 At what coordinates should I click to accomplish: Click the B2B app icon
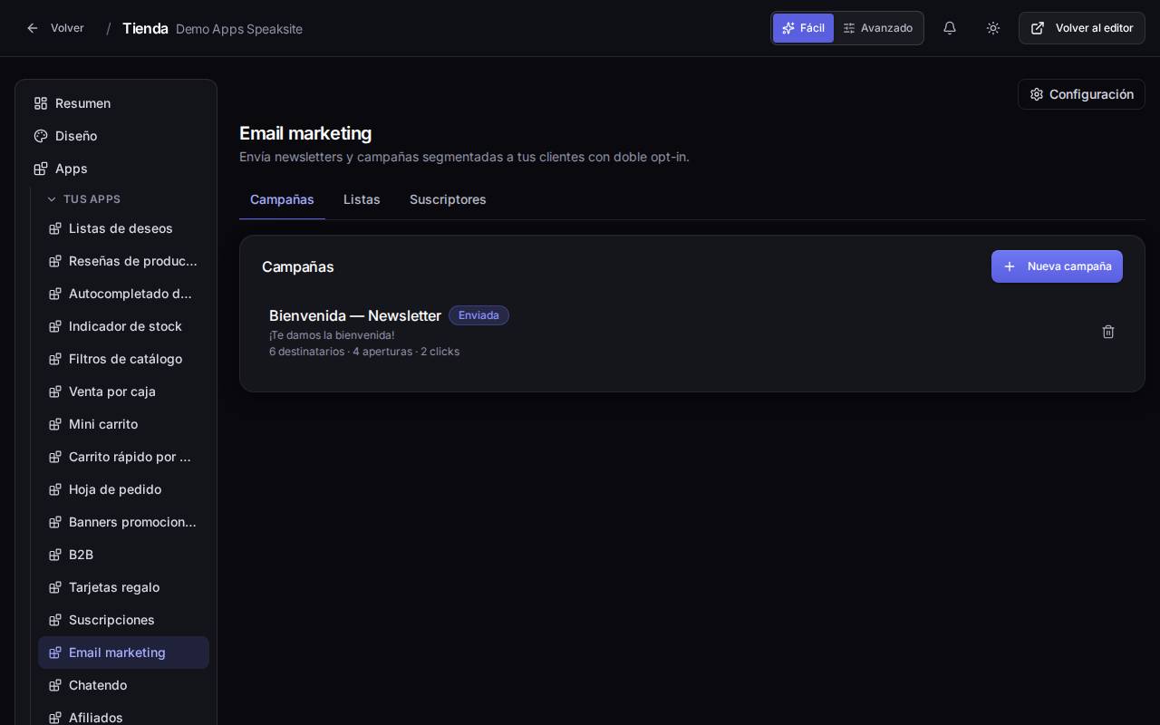point(54,555)
